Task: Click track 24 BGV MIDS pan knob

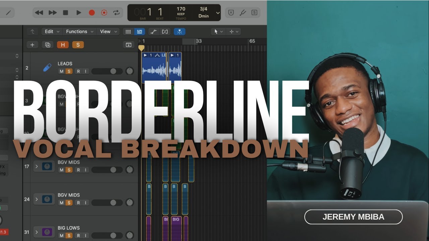Action: tap(130, 203)
